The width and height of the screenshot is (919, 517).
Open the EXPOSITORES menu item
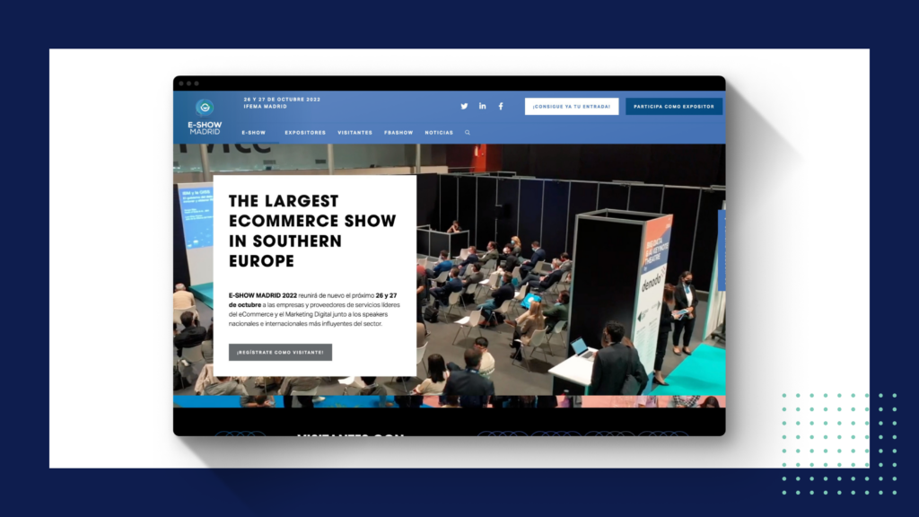(305, 133)
